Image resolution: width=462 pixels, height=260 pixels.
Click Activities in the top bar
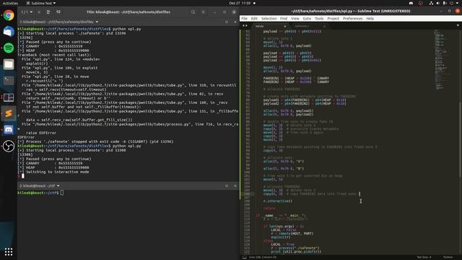point(10,3)
